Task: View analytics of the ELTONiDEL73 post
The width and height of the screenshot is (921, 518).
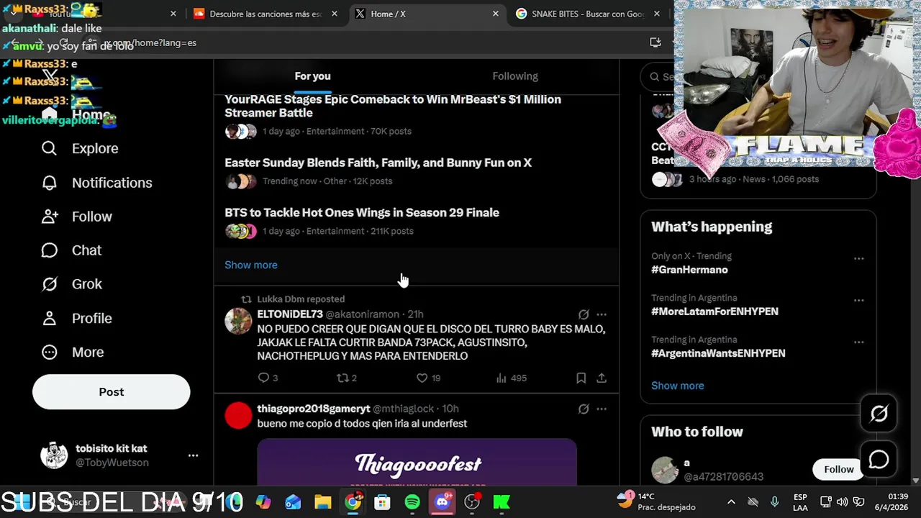Action: point(511,378)
